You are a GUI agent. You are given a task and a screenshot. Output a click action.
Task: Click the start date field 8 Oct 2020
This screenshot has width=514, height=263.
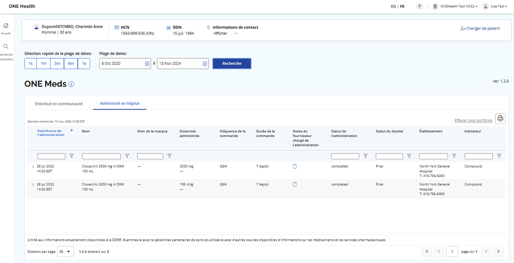pyautogui.click(x=125, y=64)
